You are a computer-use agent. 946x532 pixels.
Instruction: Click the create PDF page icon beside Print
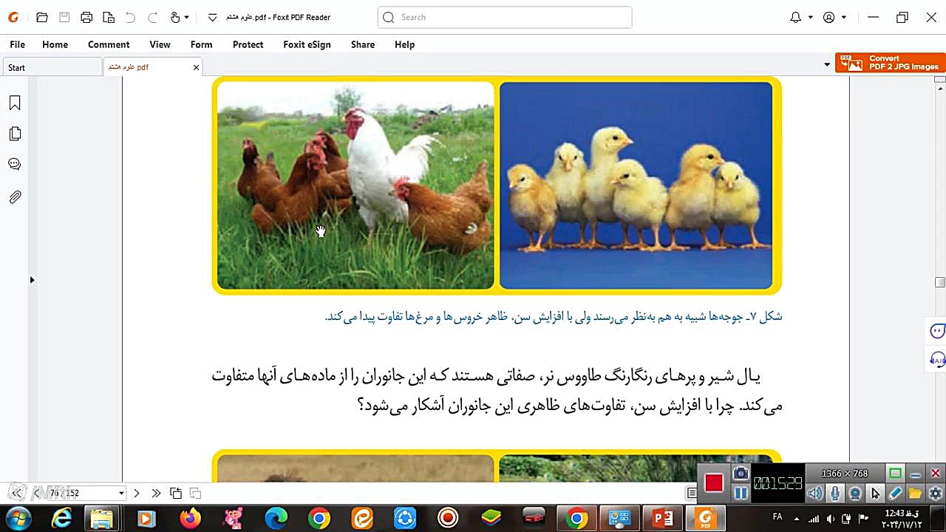pyautogui.click(x=109, y=17)
